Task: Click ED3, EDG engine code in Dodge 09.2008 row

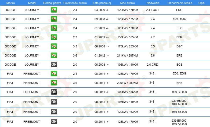Action: 179,19
